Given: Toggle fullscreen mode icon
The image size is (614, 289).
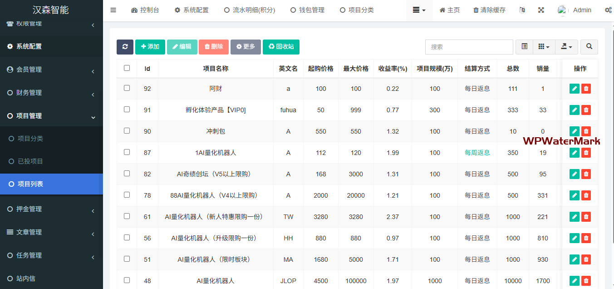Looking at the screenshot, I should [541, 10].
